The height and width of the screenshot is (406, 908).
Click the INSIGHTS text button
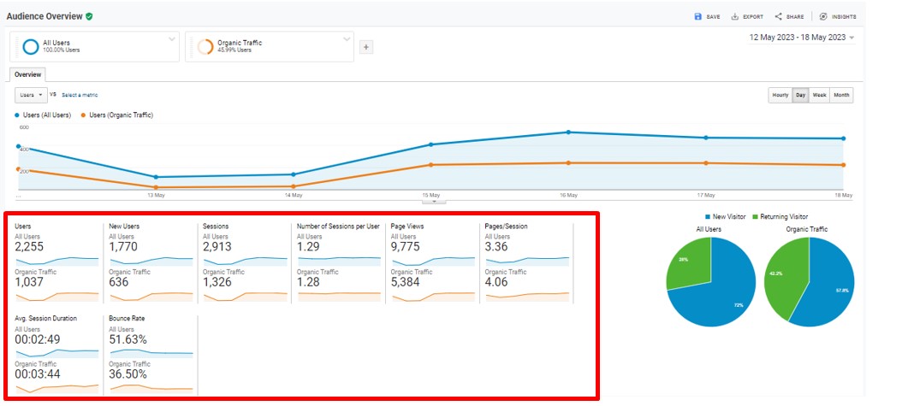coord(844,17)
